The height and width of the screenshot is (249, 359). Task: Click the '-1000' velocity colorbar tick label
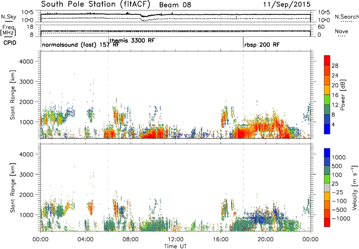click(341, 218)
